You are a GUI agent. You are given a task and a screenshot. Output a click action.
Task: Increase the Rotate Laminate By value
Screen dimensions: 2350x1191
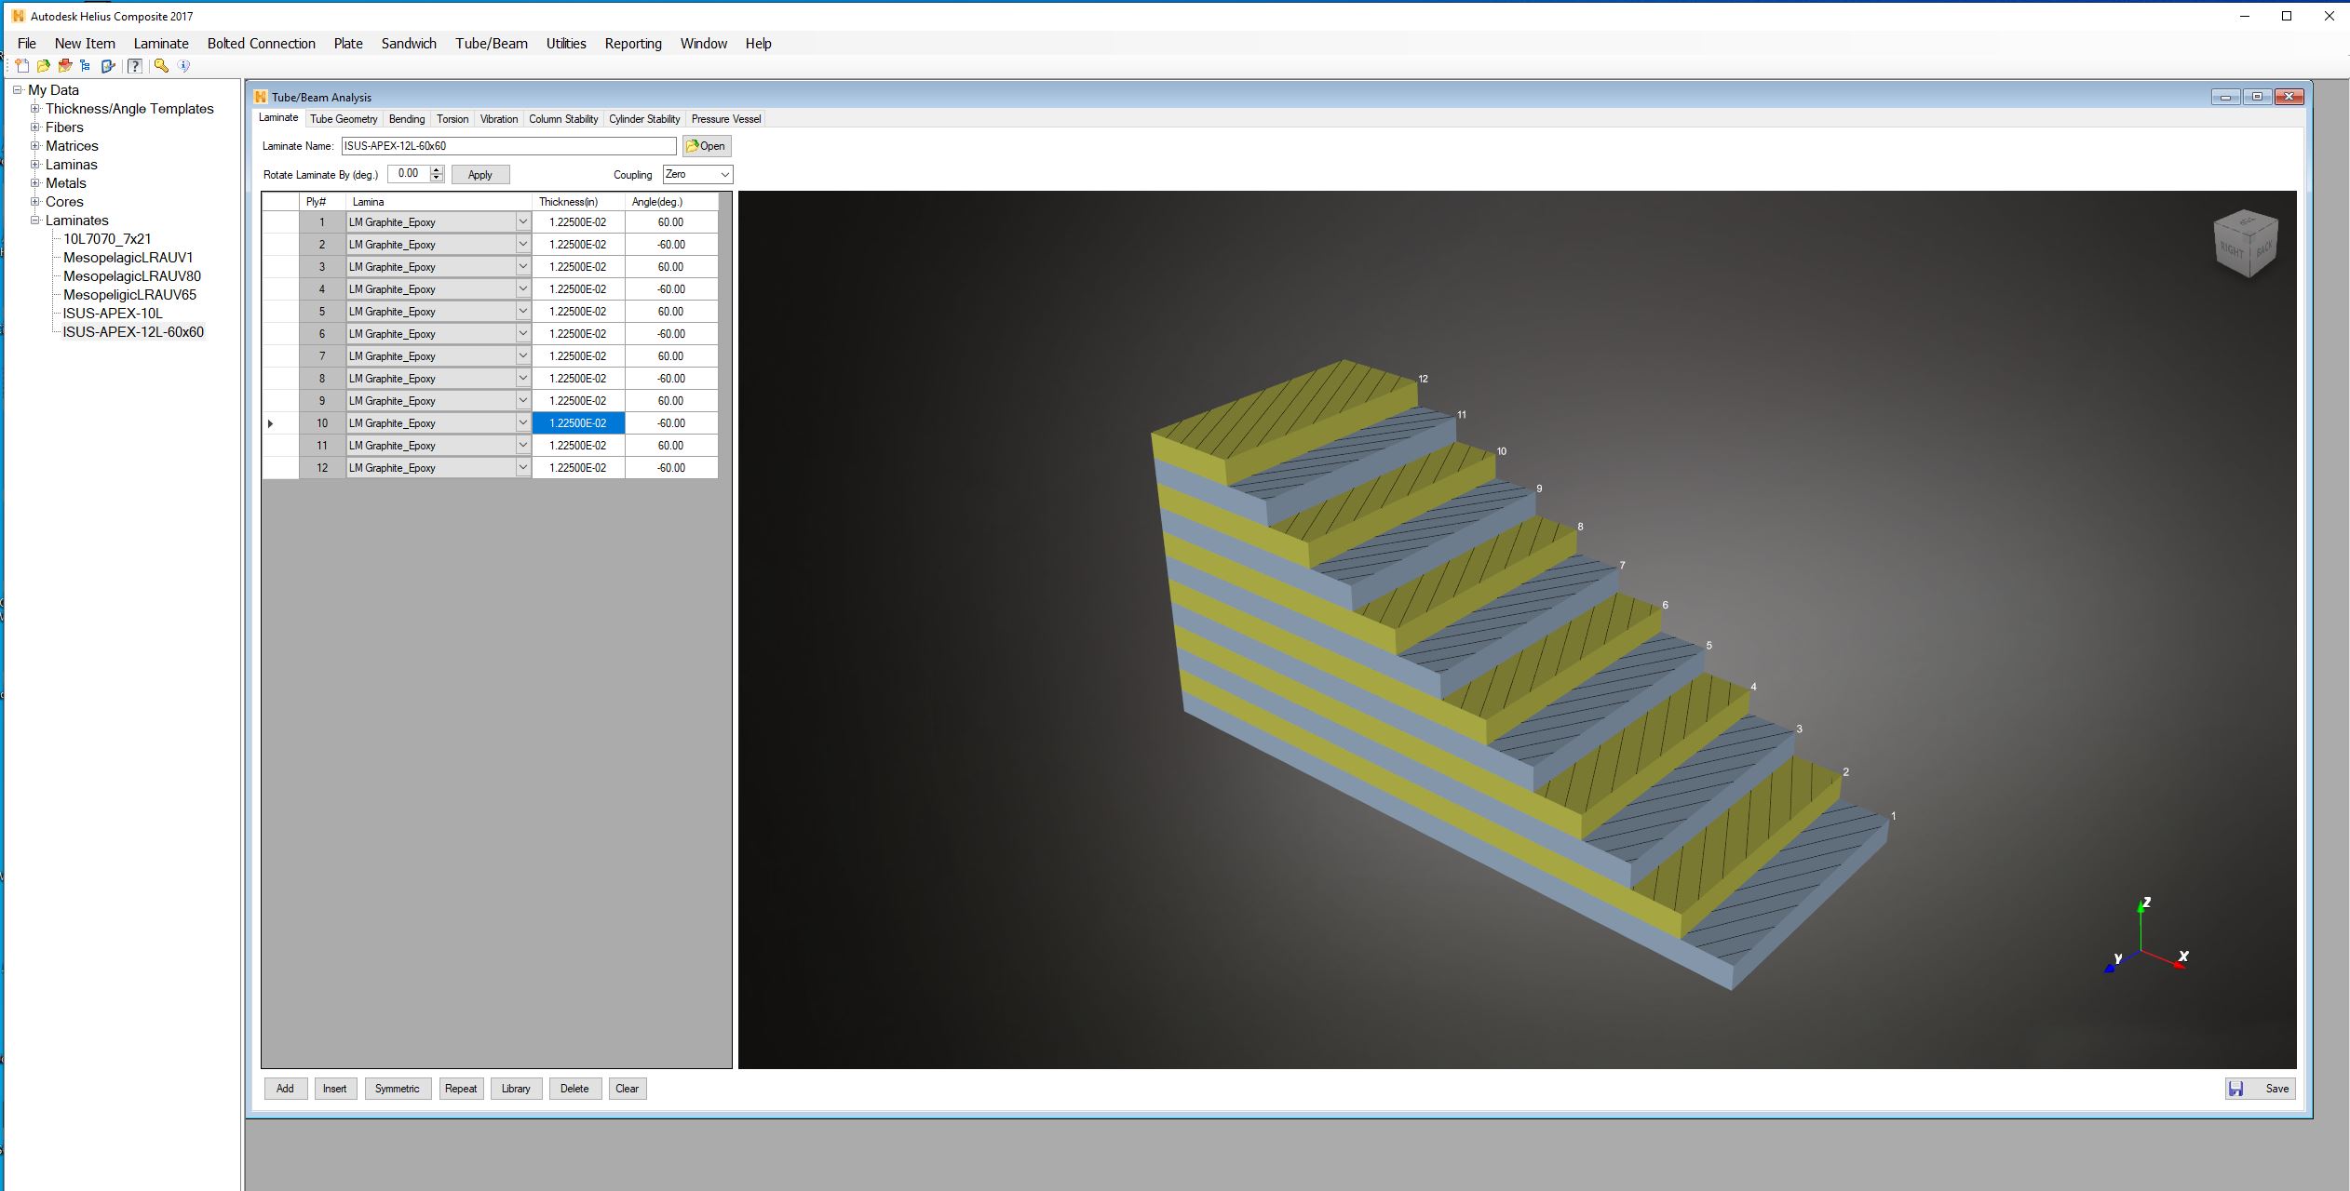point(437,170)
